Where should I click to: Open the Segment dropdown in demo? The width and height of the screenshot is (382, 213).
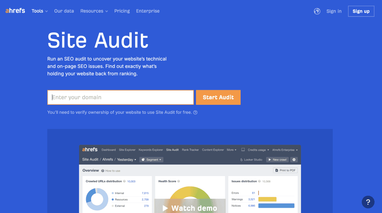point(151,160)
